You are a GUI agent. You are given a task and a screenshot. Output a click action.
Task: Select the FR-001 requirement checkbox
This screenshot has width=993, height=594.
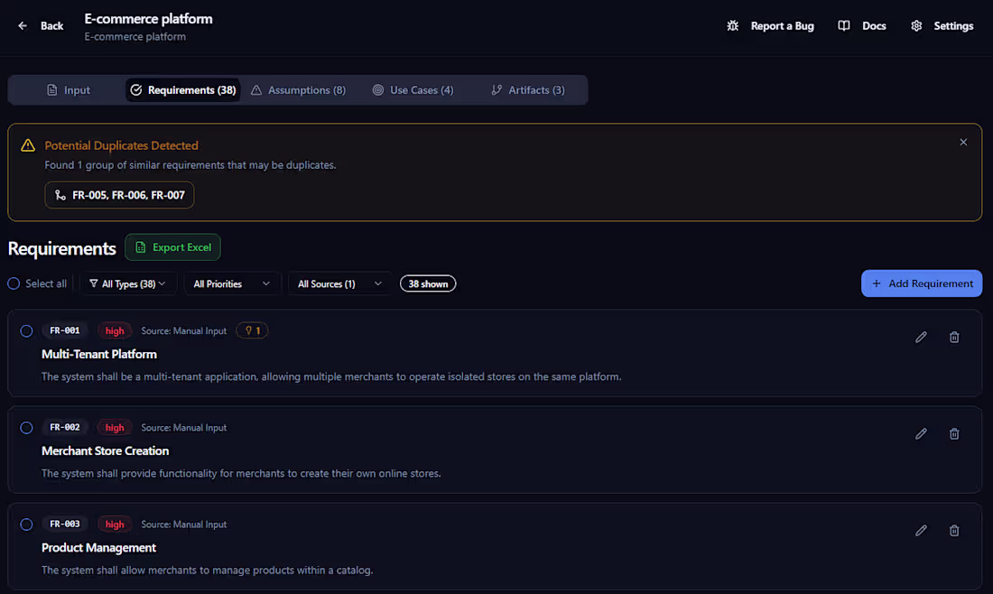(26, 331)
